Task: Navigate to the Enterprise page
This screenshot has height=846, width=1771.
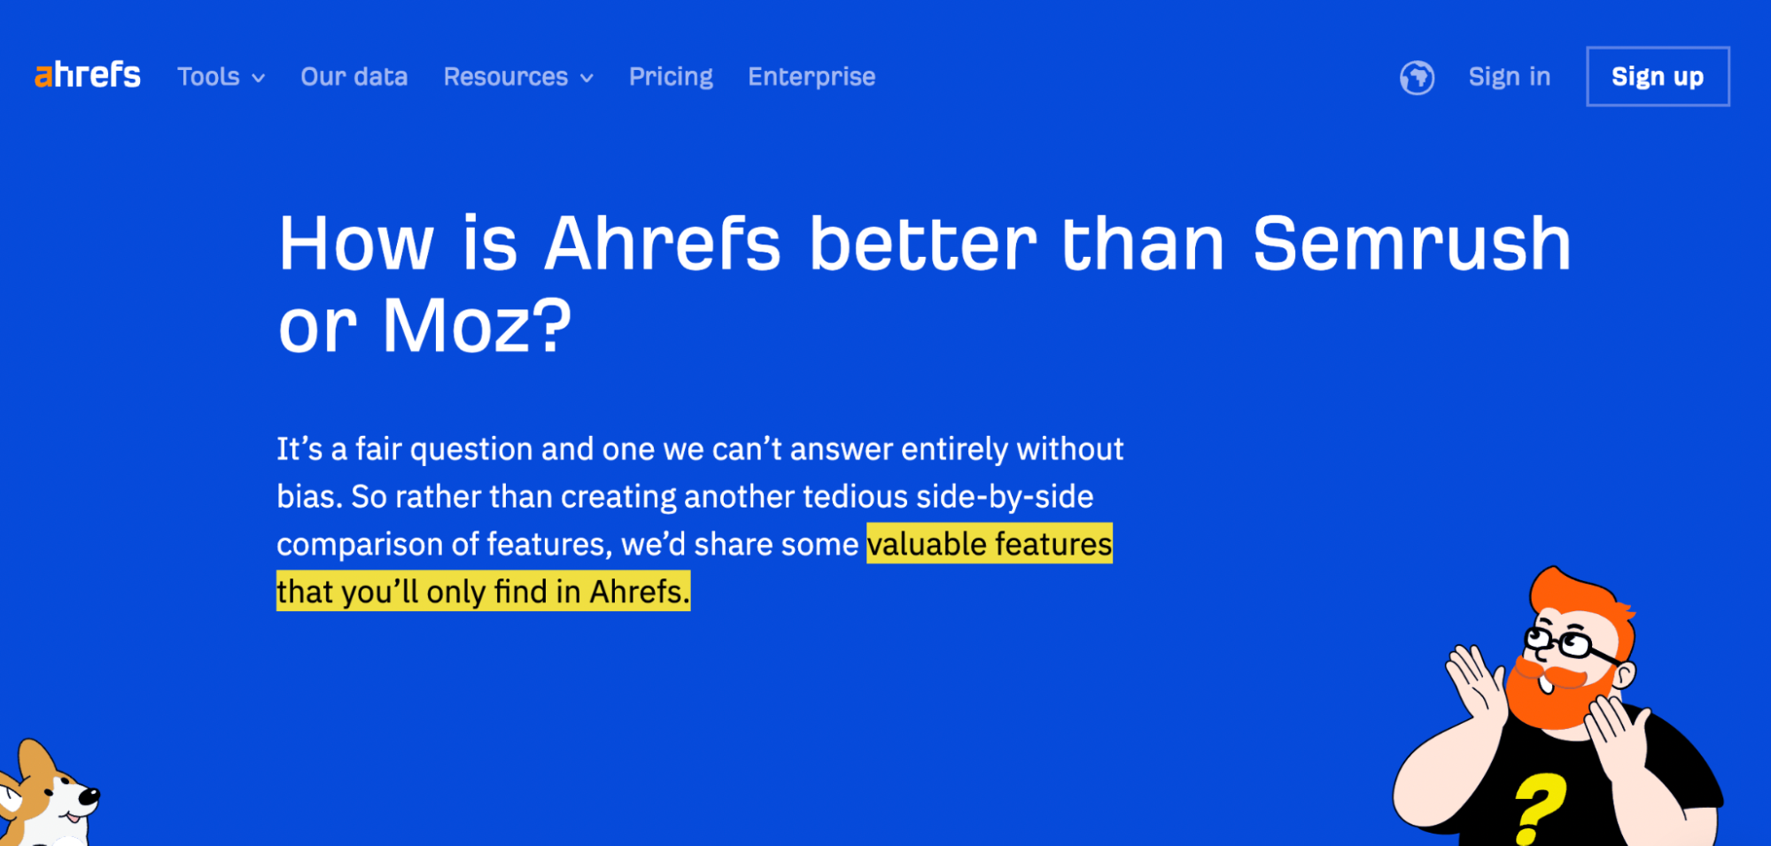Action: pyautogui.click(x=812, y=77)
